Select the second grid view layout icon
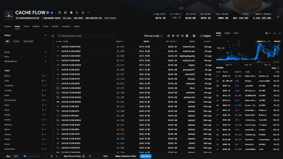283x159 pixels. [173, 36]
